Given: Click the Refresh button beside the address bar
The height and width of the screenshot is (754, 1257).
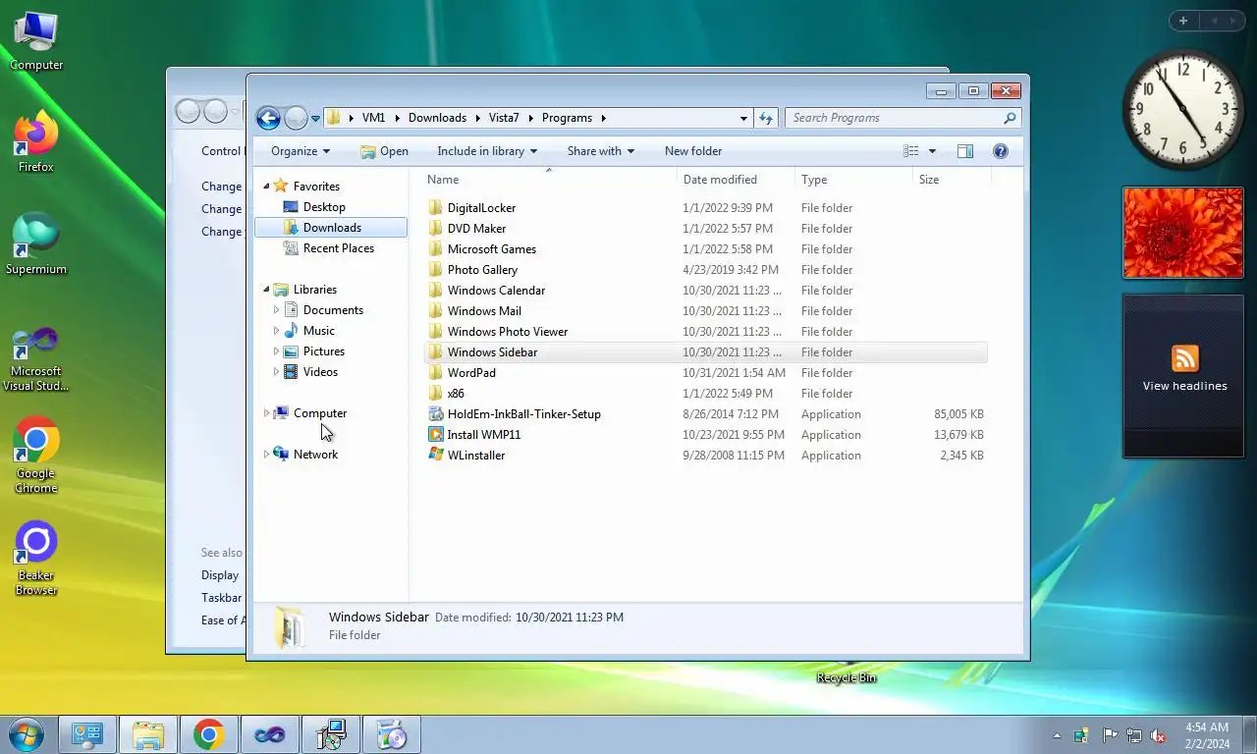Looking at the screenshot, I should pyautogui.click(x=766, y=118).
